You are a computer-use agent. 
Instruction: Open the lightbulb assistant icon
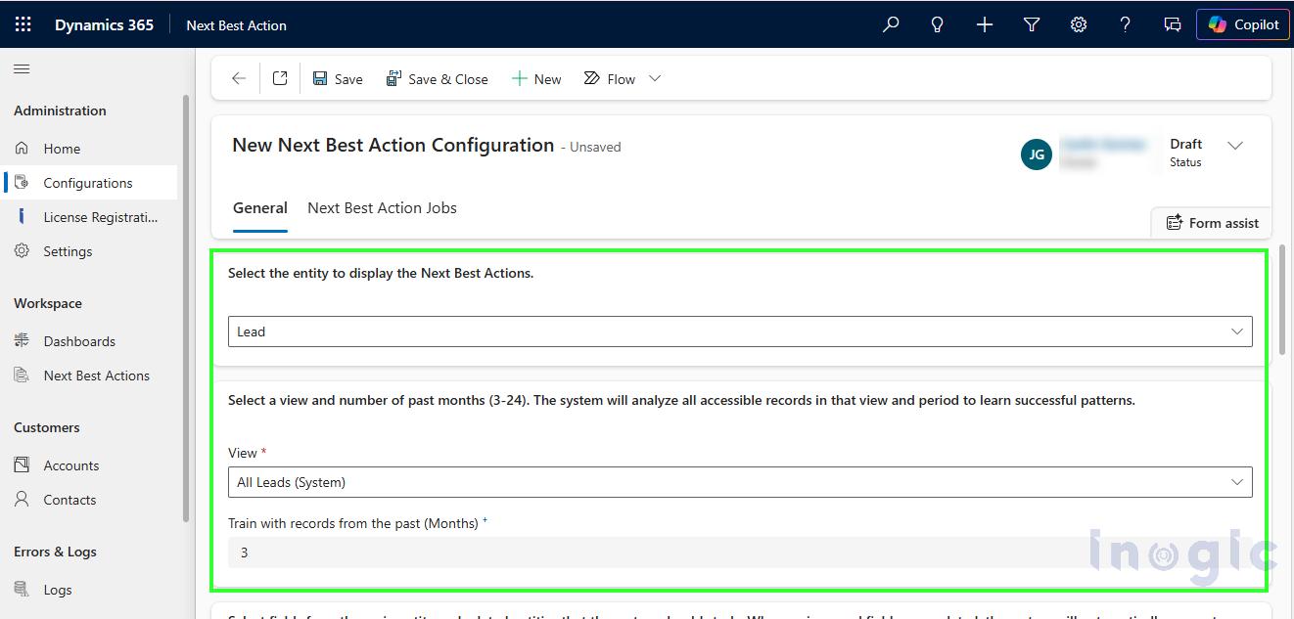(x=937, y=25)
